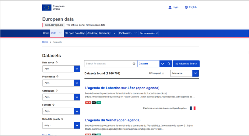Image resolution: width=249 pixels, height=136 pixels.
Task: Open the Publications navigation menu
Action: point(127,33)
